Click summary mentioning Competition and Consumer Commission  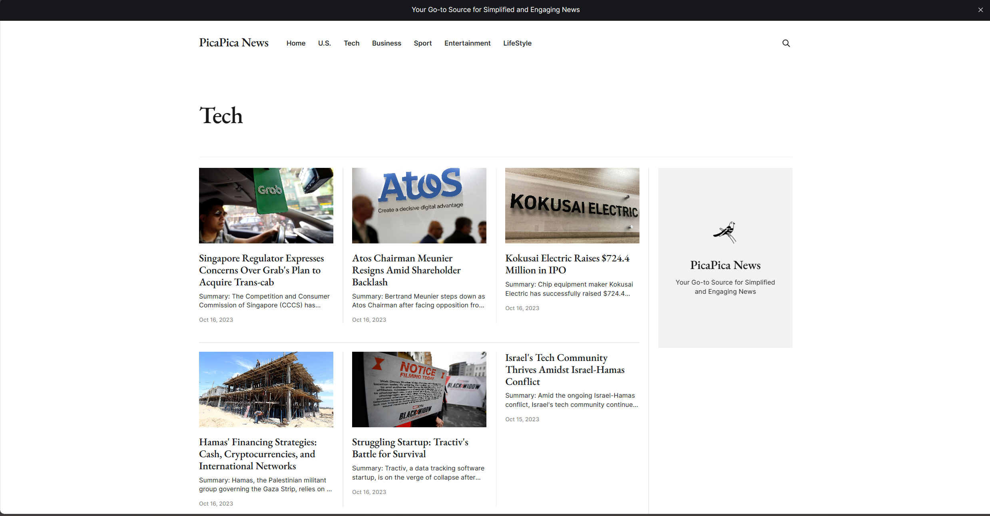pyautogui.click(x=265, y=301)
